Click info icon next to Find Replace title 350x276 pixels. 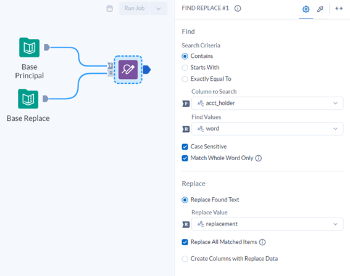tap(238, 9)
